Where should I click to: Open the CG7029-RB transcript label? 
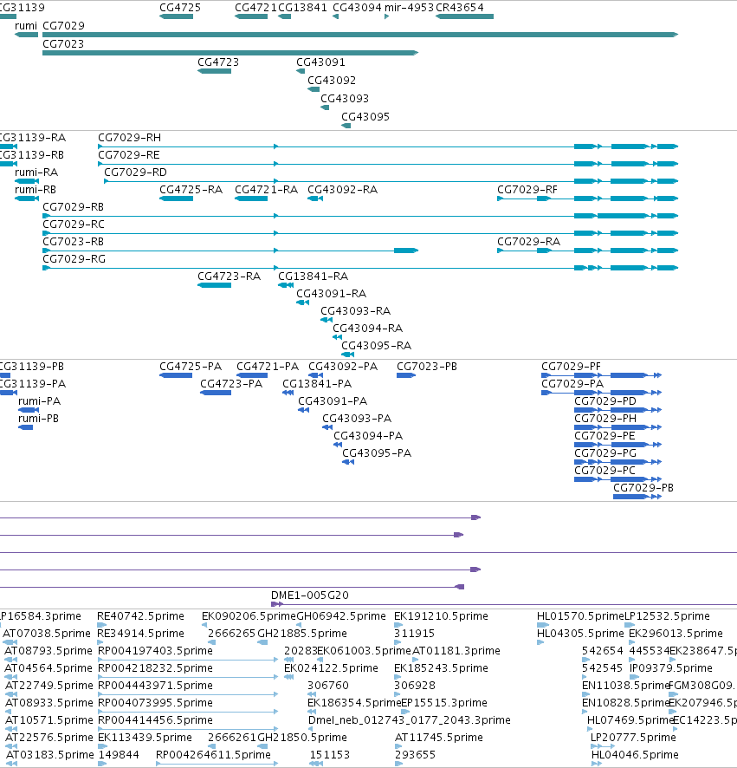(74, 206)
